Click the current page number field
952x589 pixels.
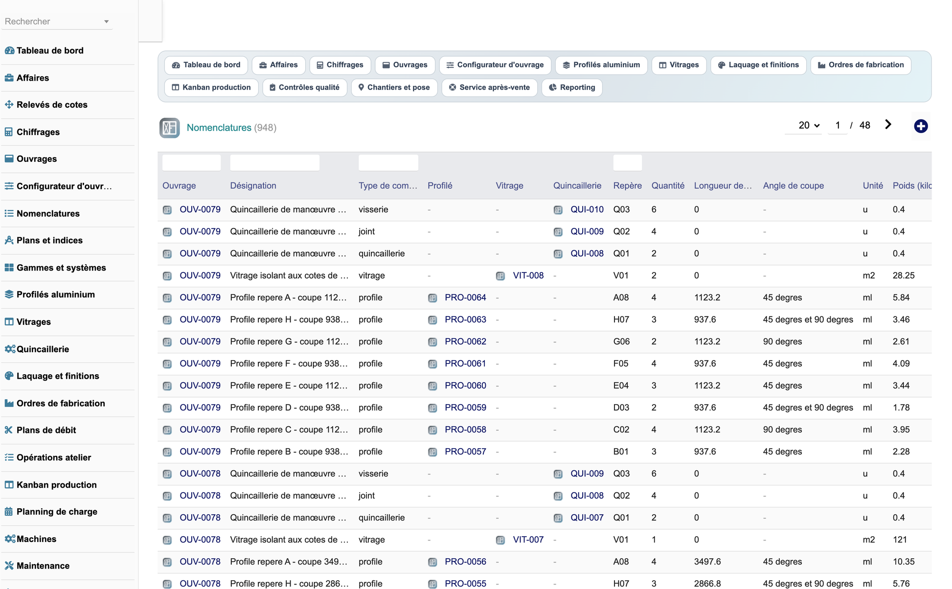[838, 125]
